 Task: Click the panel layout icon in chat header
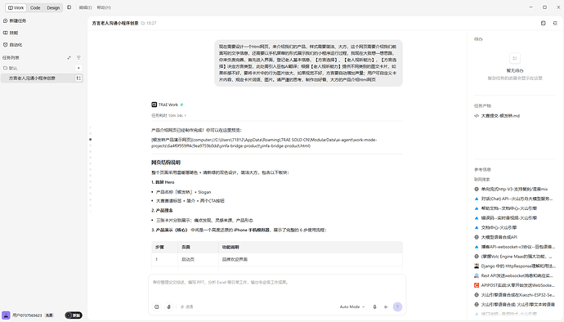pyautogui.click(x=543, y=23)
